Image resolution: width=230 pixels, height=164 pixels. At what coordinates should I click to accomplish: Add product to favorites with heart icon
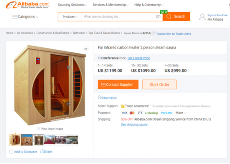coord(86,49)
